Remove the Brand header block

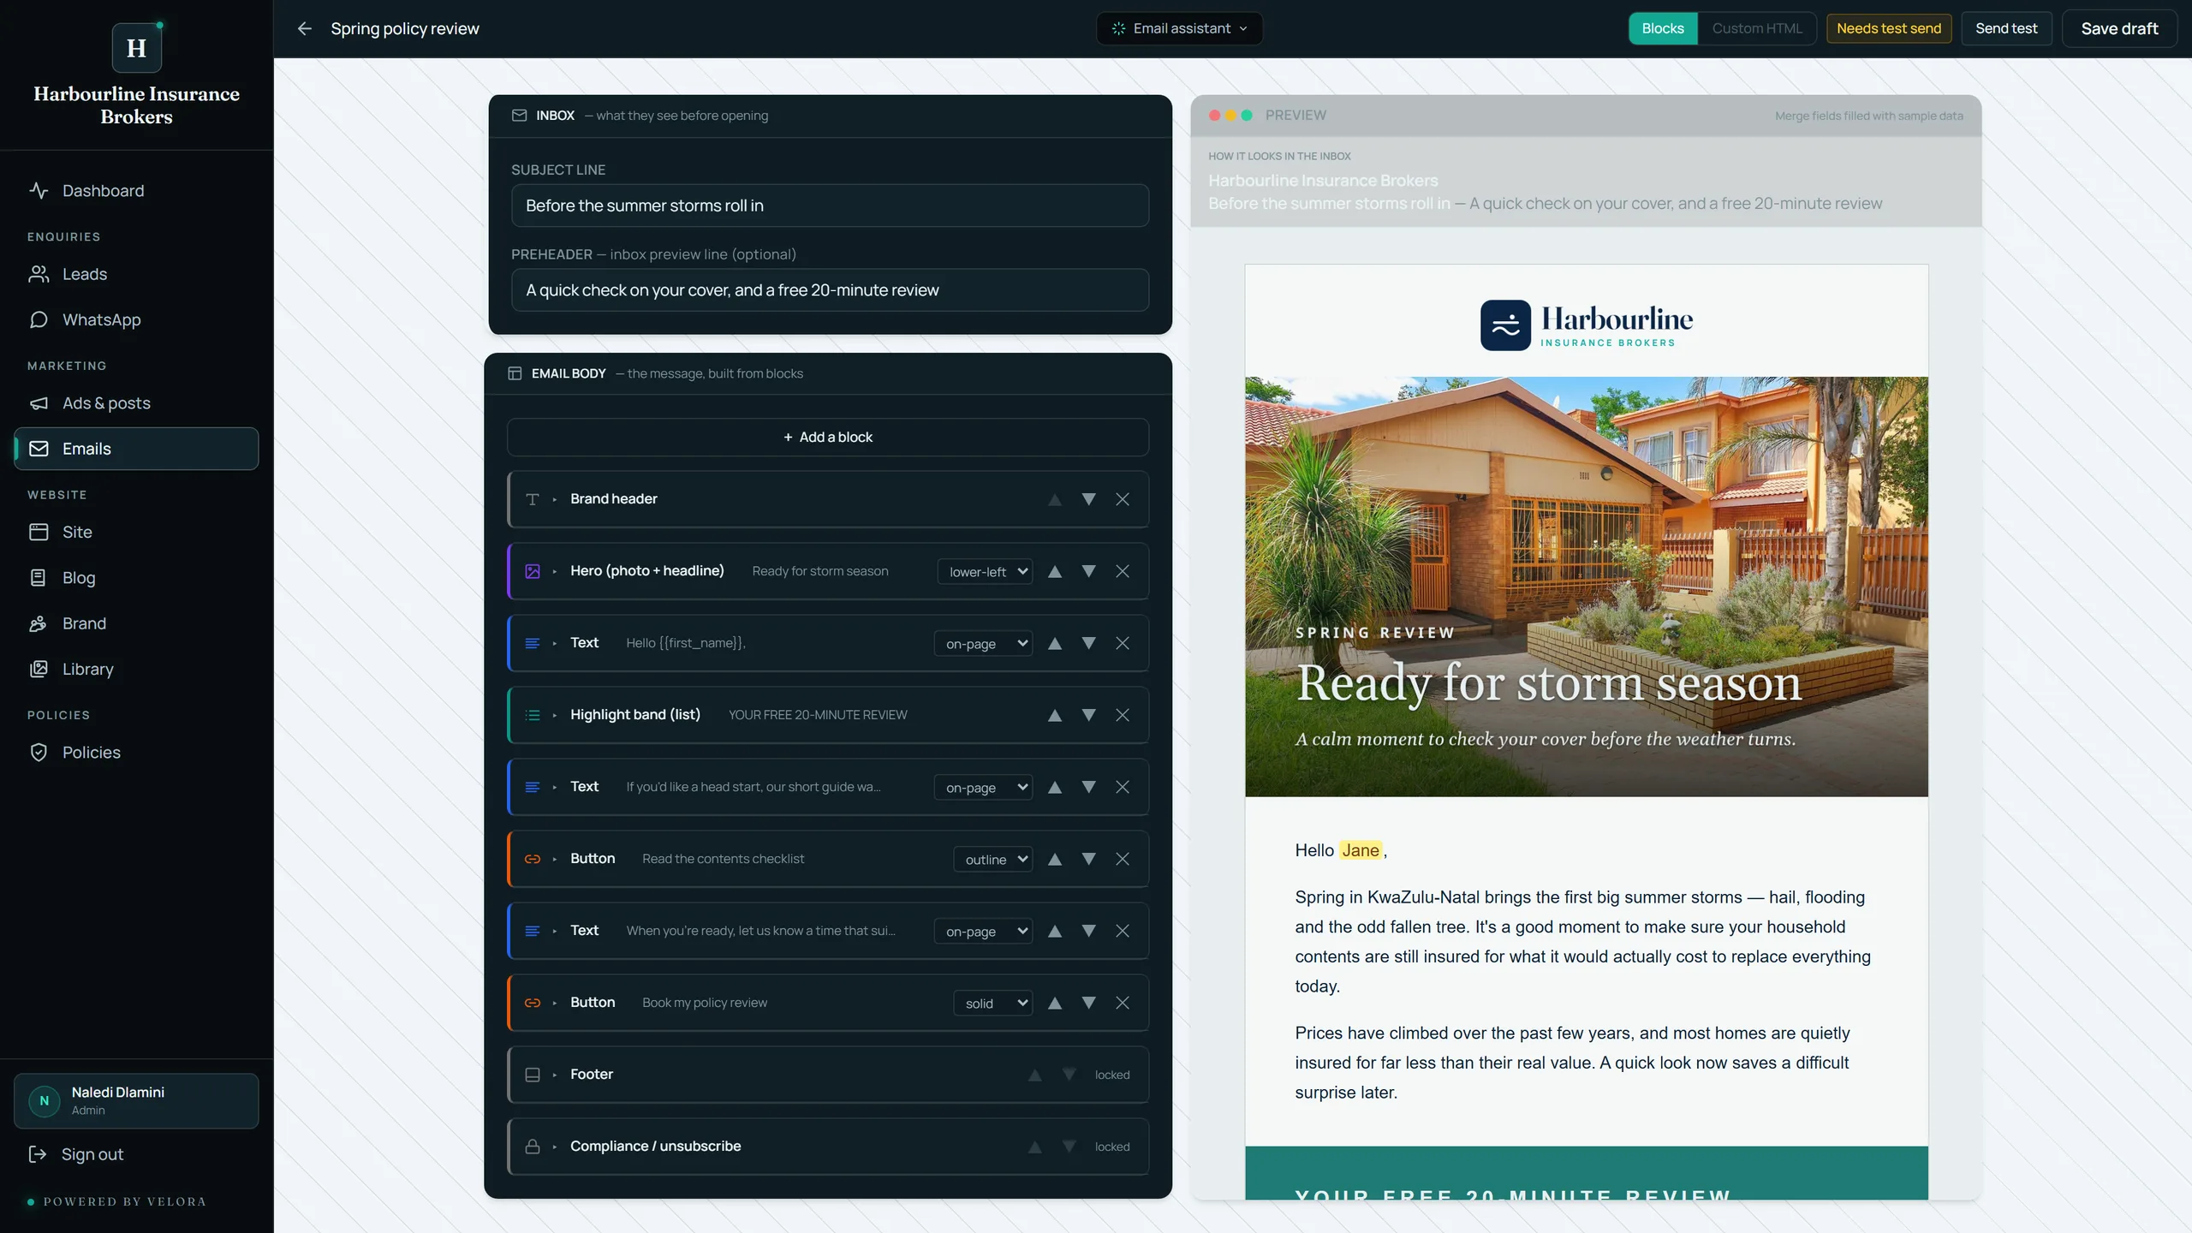point(1122,499)
